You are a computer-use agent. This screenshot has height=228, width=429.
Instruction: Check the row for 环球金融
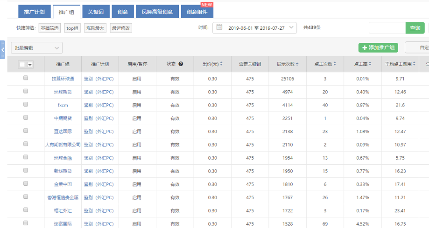pyautogui.click(x=26, y=157)
